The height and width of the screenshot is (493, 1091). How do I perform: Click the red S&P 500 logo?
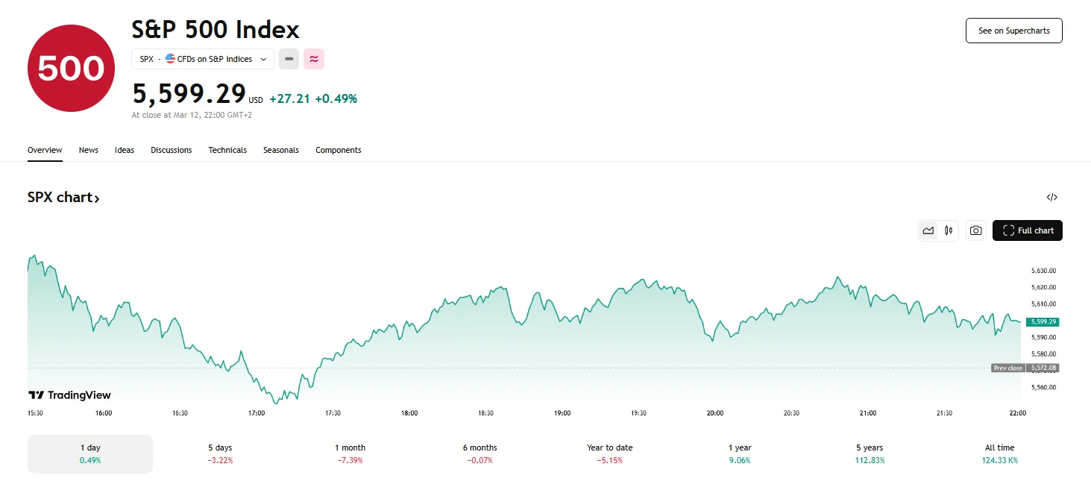point(70,67)
